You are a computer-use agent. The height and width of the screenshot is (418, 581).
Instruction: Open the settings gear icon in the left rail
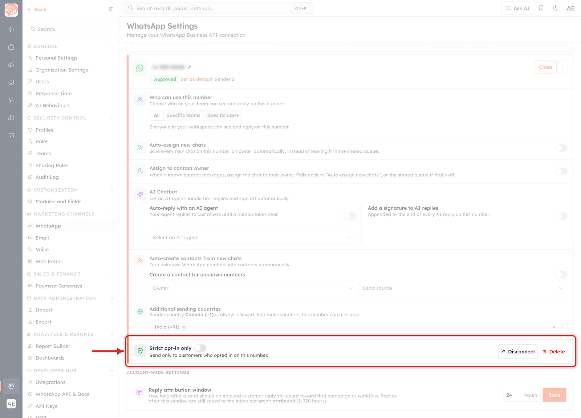[x=11, y=386]
